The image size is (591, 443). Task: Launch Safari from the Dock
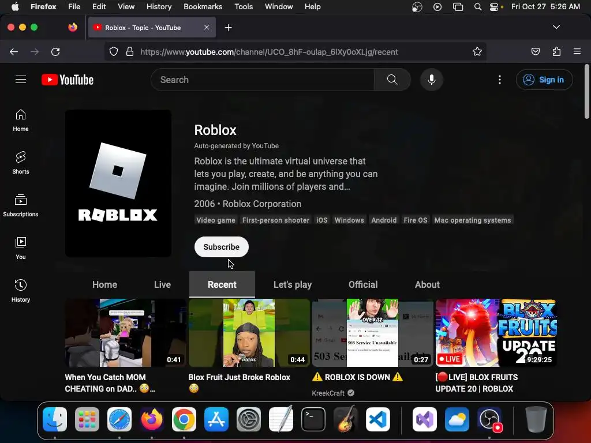pyautogui.click(x=119, y=419)
